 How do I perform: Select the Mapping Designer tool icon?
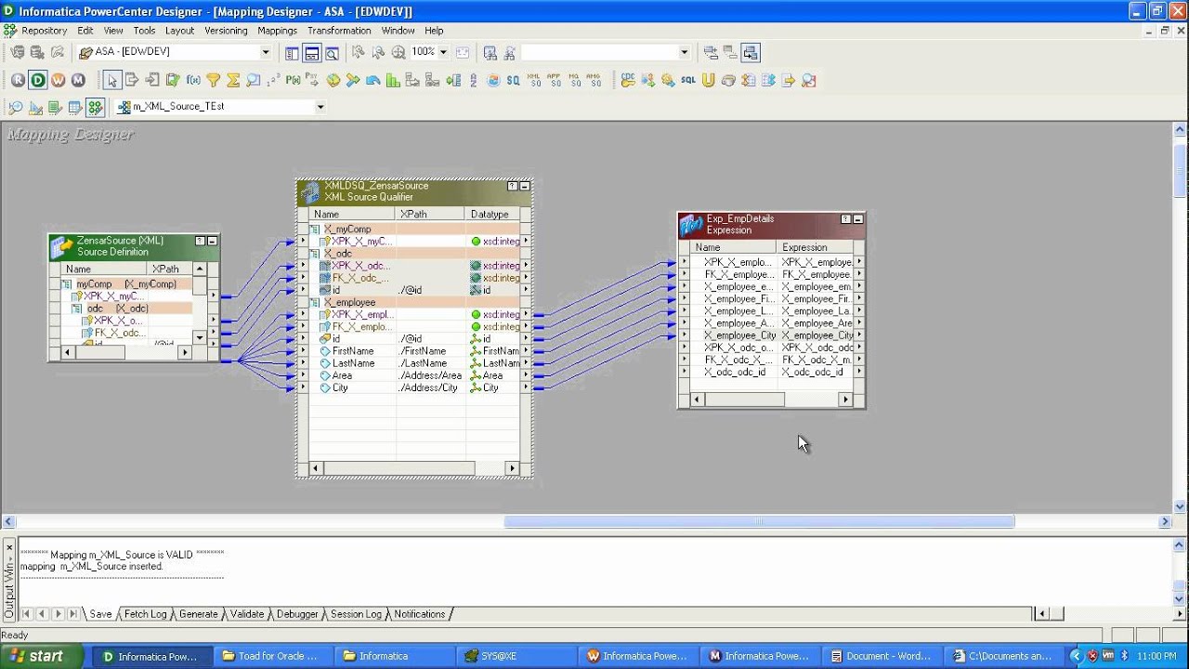tap(95, 108)
